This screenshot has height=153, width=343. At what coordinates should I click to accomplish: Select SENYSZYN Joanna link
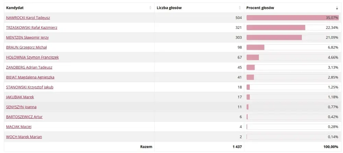(21, 107)
